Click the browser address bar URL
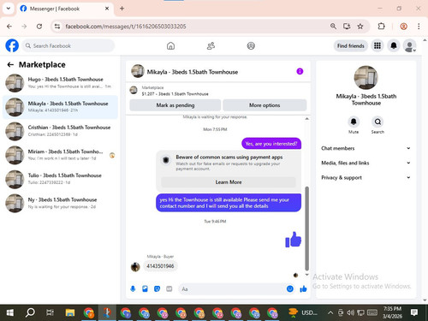Image resolution: width=428 pixels, height=321 pixels. click(126, 27)
